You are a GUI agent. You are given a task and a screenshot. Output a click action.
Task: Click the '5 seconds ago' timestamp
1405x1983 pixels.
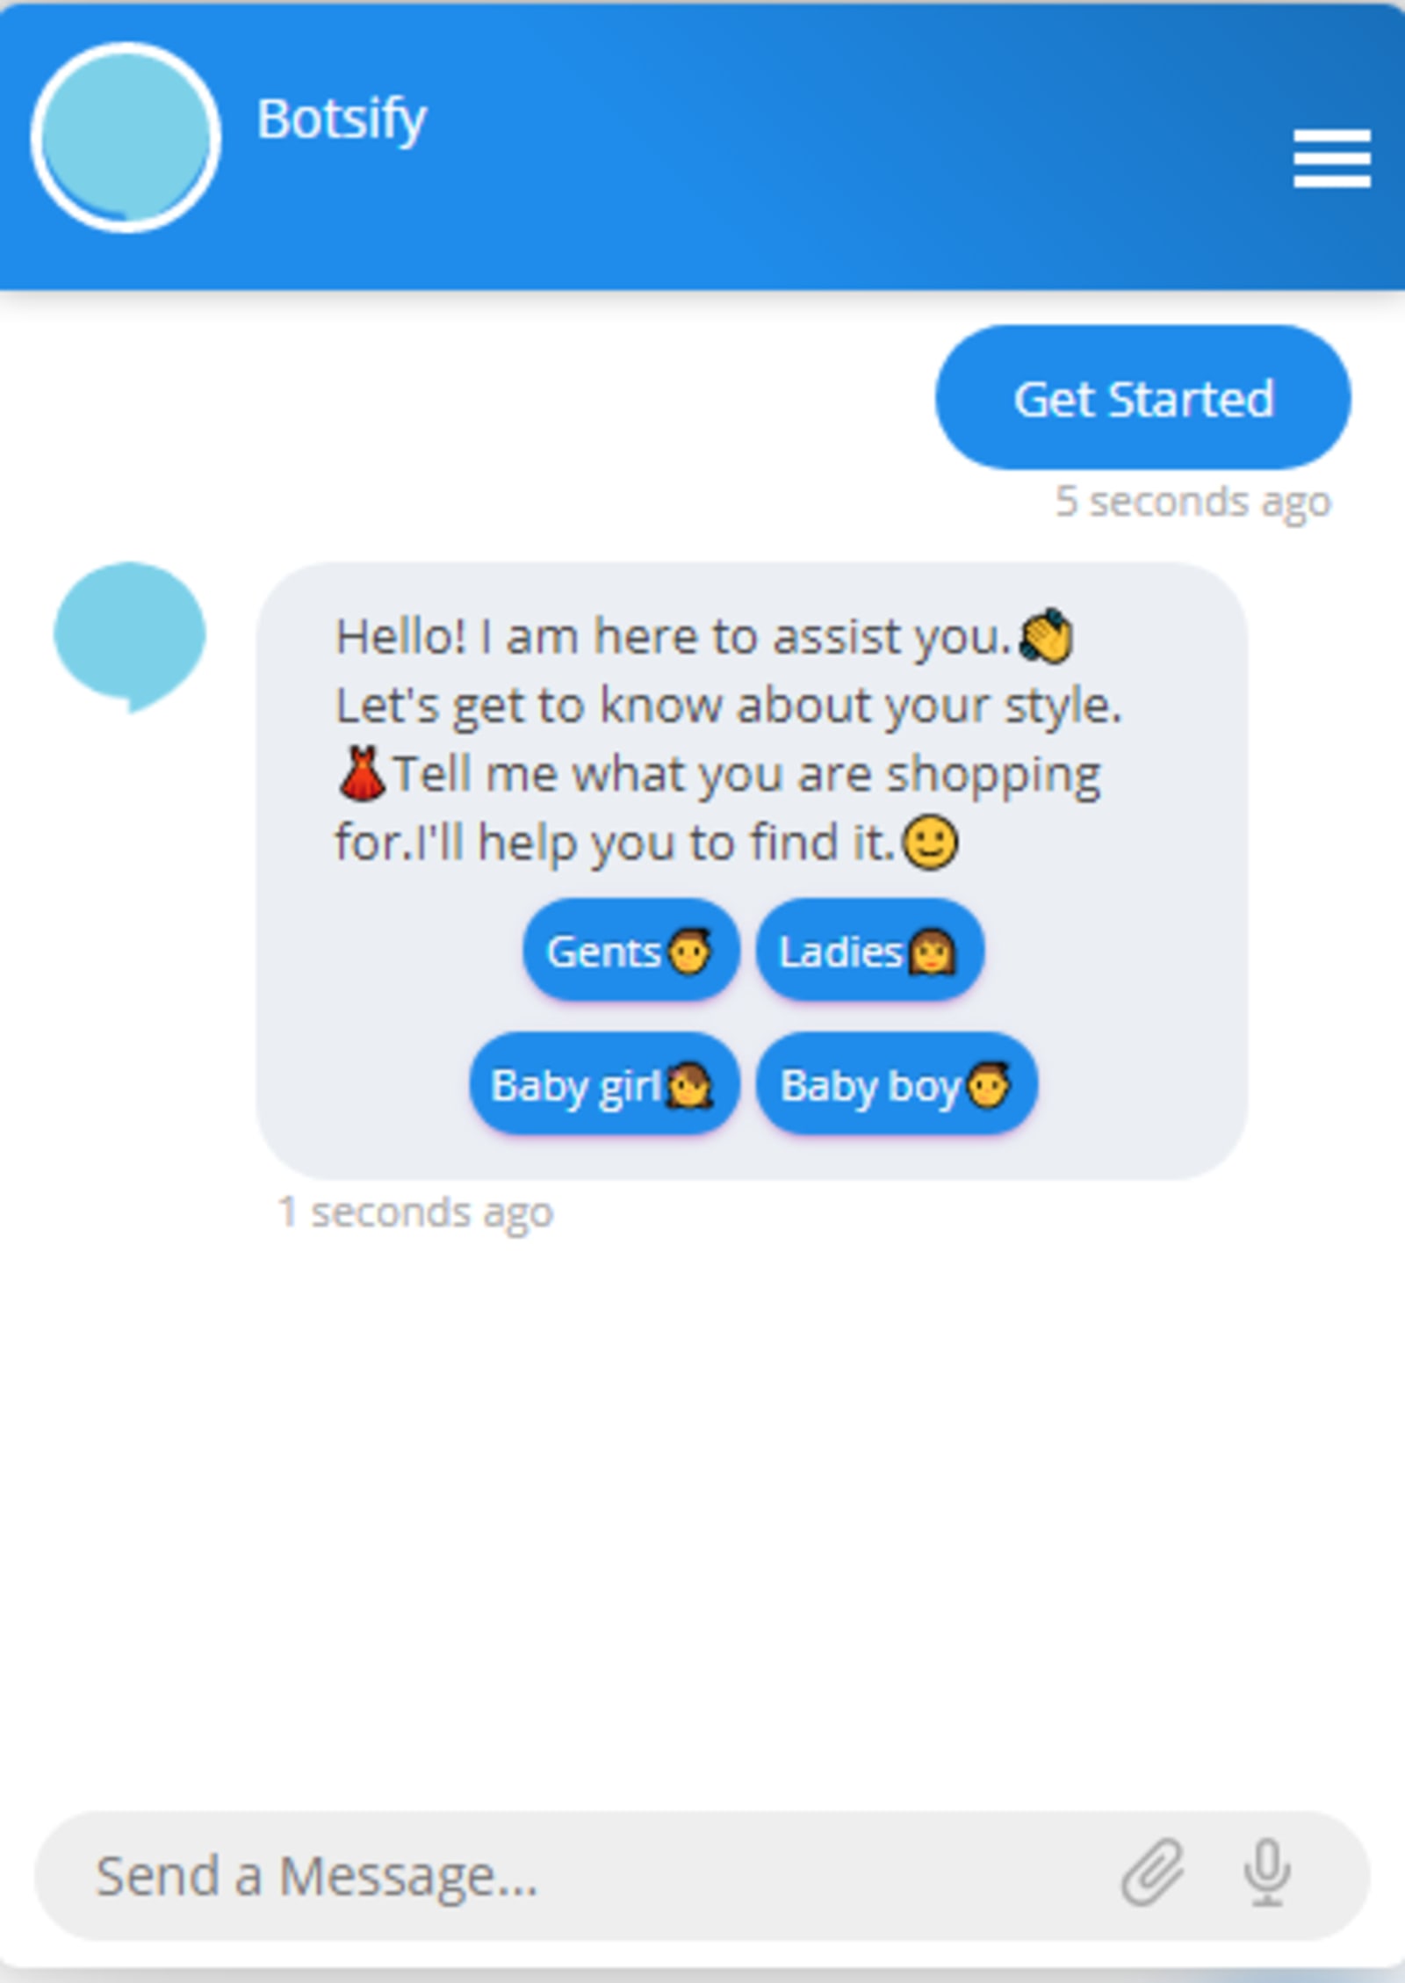coord(1192,503)
